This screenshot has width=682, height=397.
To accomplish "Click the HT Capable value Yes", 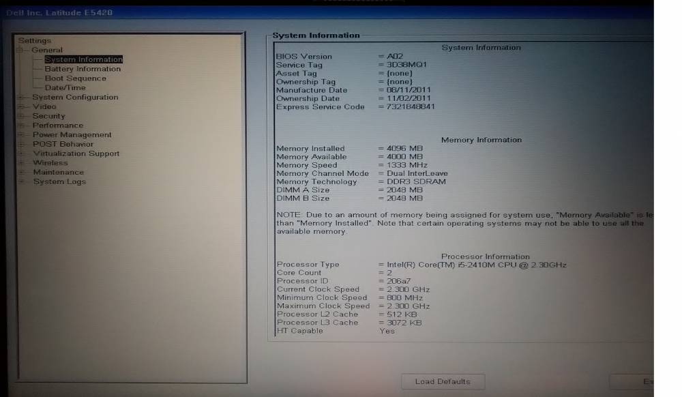I will click(x=387, y=331).
